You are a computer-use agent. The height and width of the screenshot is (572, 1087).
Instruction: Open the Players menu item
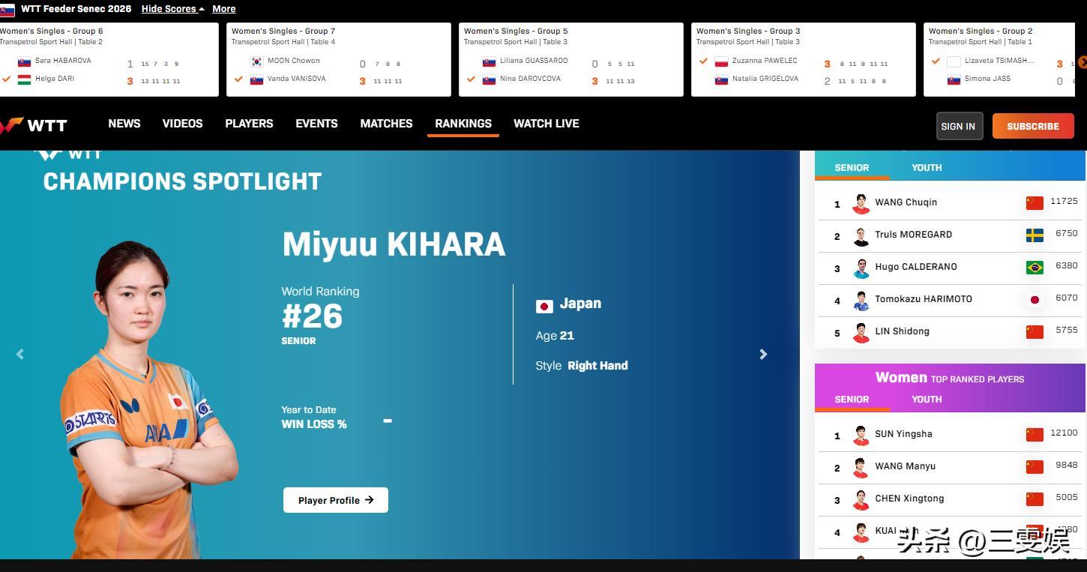249,124
